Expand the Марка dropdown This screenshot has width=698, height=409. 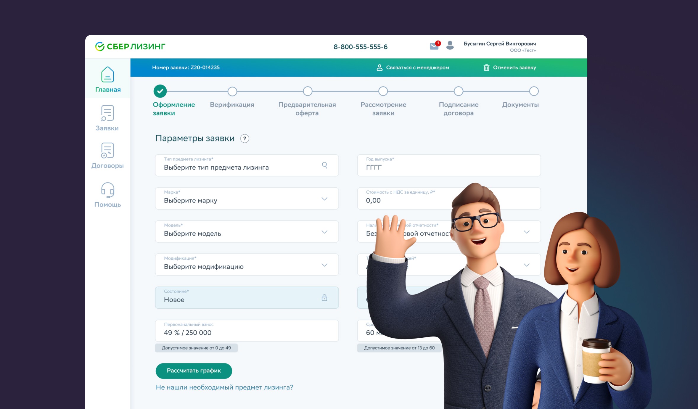click(x=324, y=199)
